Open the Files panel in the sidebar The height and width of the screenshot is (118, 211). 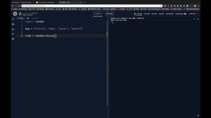(x=13, y=19)
